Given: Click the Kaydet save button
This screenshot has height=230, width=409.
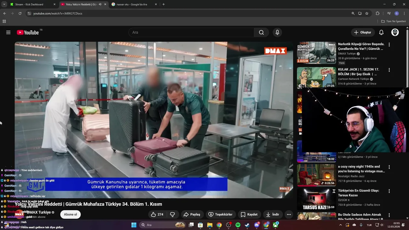Looking at the screenshot, I should [x=249, y=214].
